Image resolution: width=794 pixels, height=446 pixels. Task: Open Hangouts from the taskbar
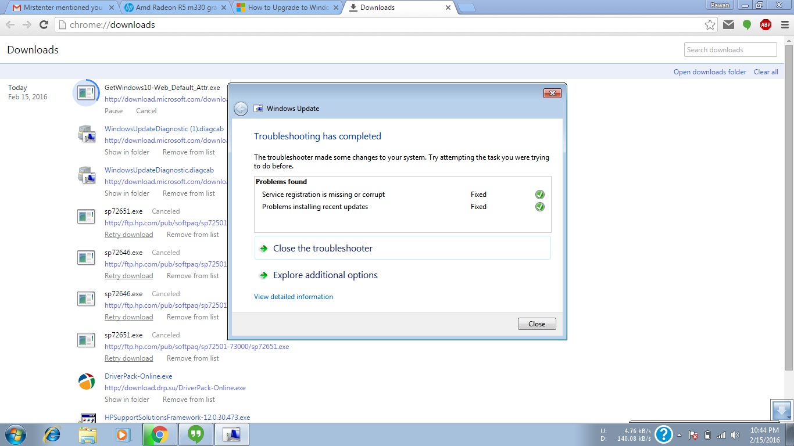pos(196,434)
